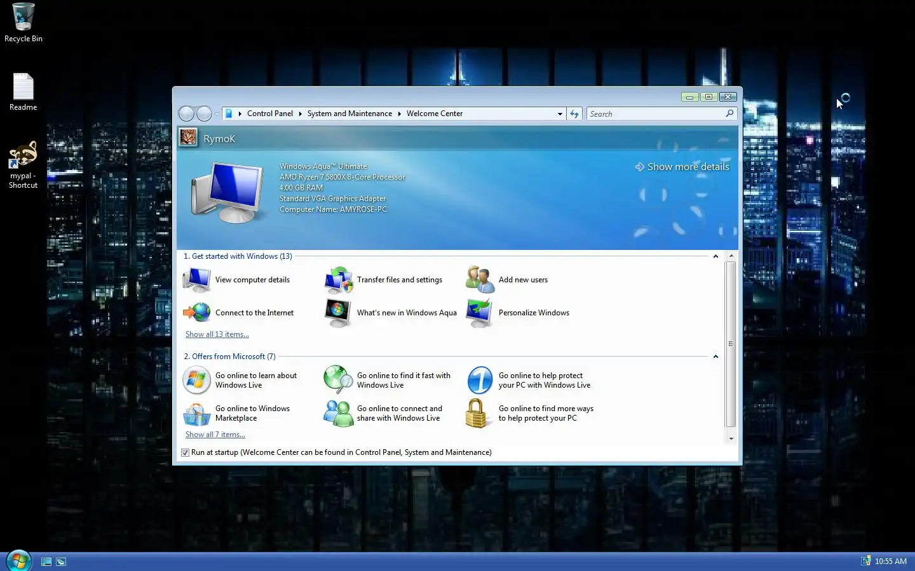
Task: Click Show all 13 items link
Action: [x=217, y=334]
